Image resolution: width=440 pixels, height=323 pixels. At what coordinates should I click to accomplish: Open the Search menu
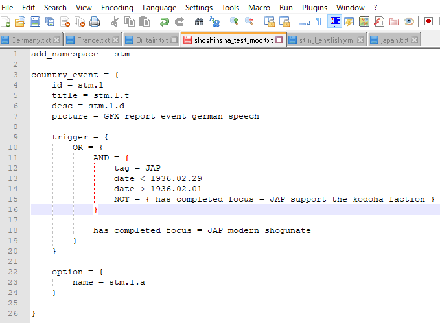pyautogui.click(x=55, y=8)
